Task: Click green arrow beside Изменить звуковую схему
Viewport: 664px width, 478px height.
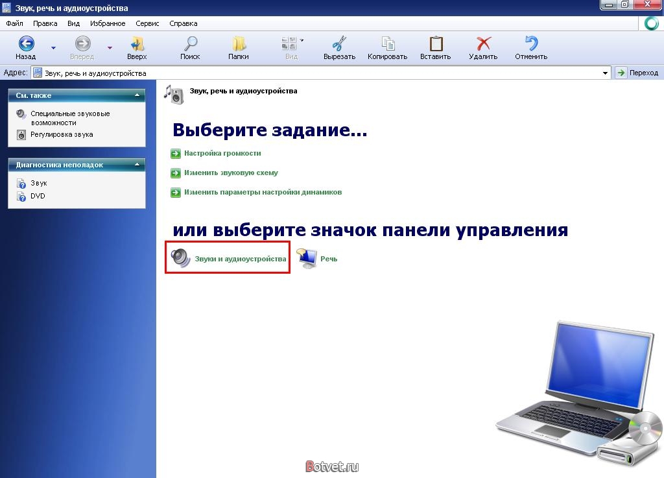Action: point(175,173)
